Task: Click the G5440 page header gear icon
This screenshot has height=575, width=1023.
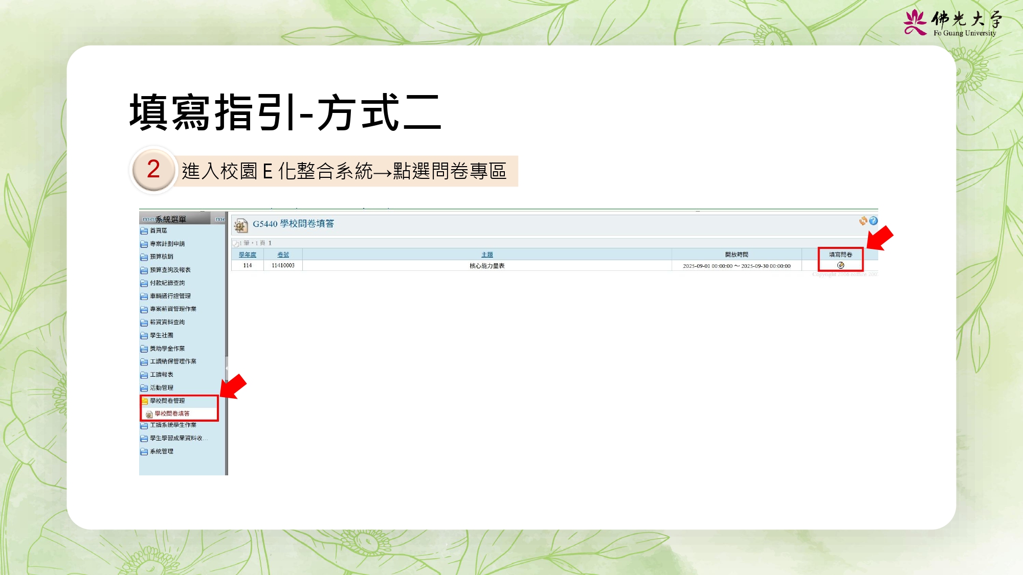Action: coord(240,225)
